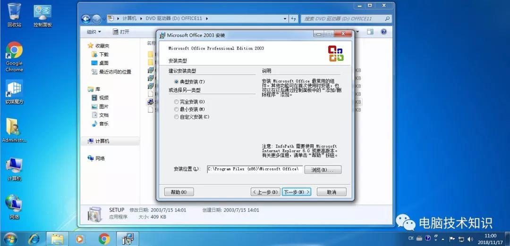Open 计算机 desktop icon
510x246 pixels.
click(14, 169)
